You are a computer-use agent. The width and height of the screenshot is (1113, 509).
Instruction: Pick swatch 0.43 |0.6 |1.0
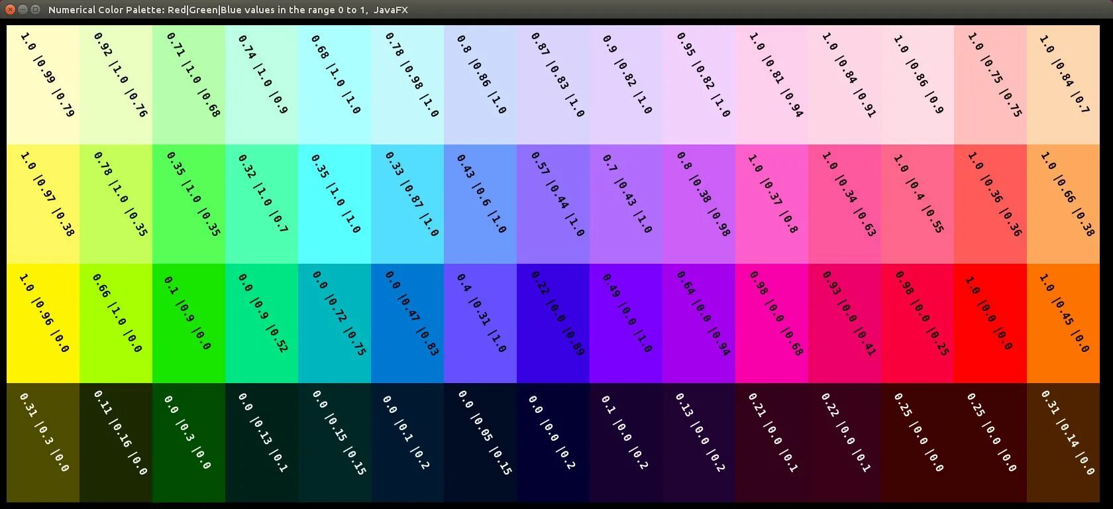click(x=480, y=204)
